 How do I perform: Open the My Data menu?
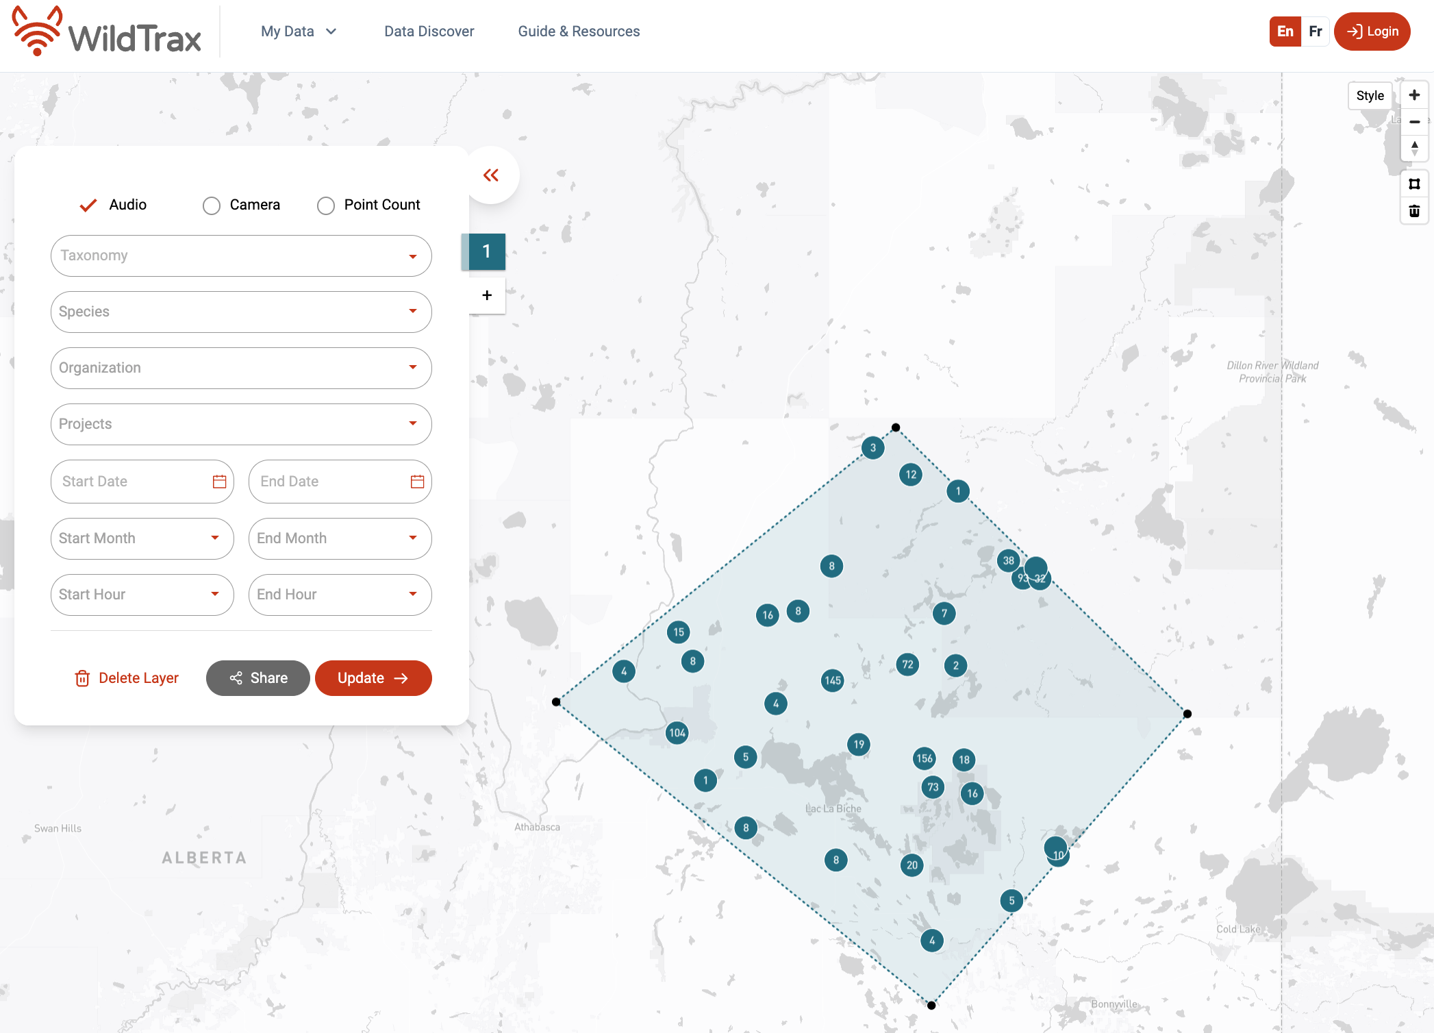tap(299, 32)
